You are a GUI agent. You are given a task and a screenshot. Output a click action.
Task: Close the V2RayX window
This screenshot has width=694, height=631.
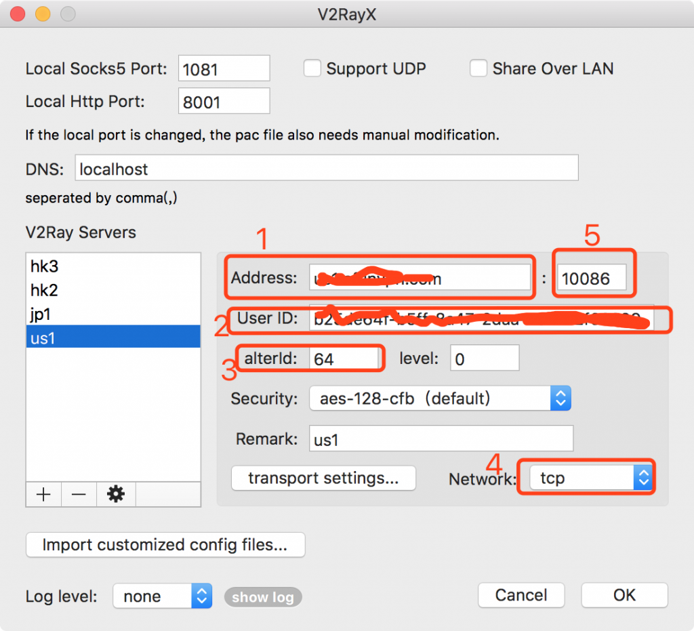click(18, 14)
